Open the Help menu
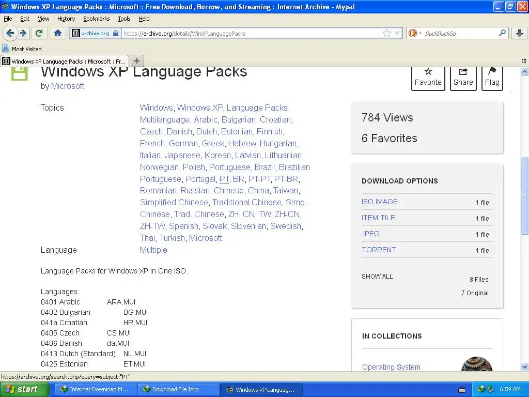Image resolution: width=529 pixels, height=397 pixels. pos(144,19)
